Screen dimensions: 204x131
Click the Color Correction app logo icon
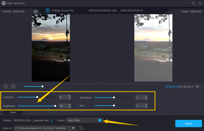pos(4,3)
